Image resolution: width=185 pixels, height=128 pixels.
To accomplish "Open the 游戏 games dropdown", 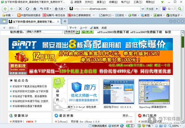I will click(x=121, y=15).
